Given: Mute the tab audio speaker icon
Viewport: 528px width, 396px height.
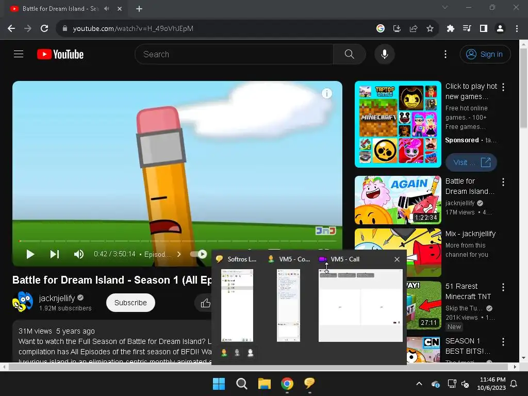Looking at the screenshot, I should click(107, 9).
